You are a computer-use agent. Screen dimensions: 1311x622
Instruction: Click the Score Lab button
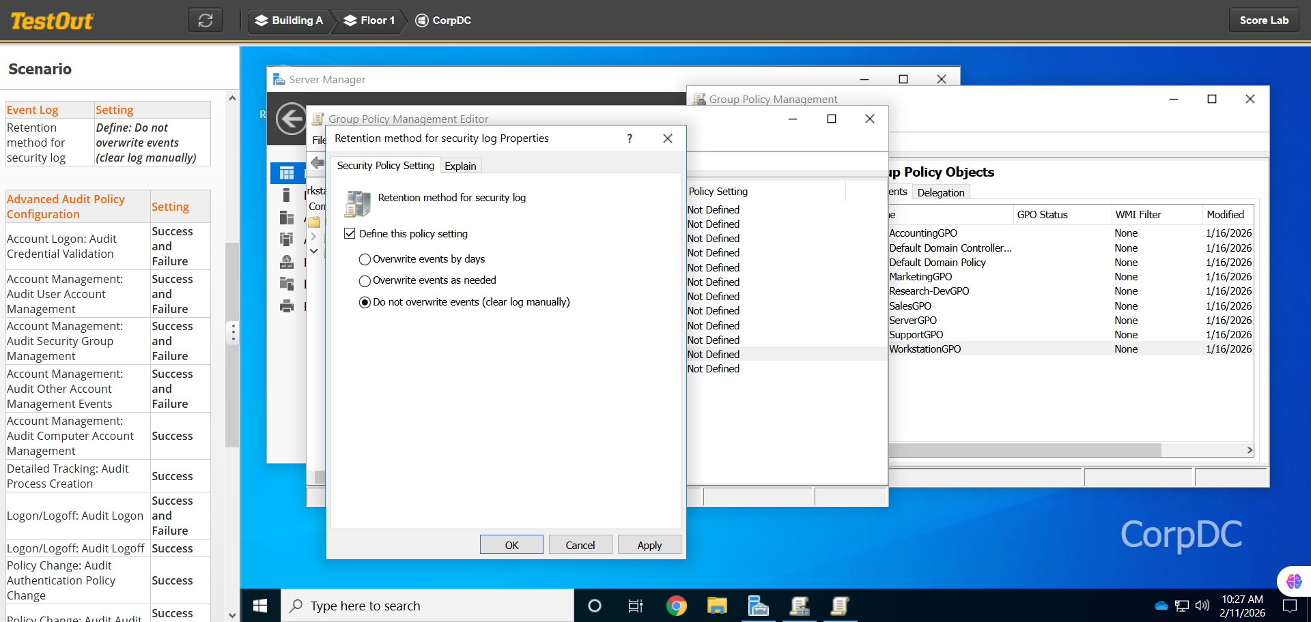[x=1263, y=20]
